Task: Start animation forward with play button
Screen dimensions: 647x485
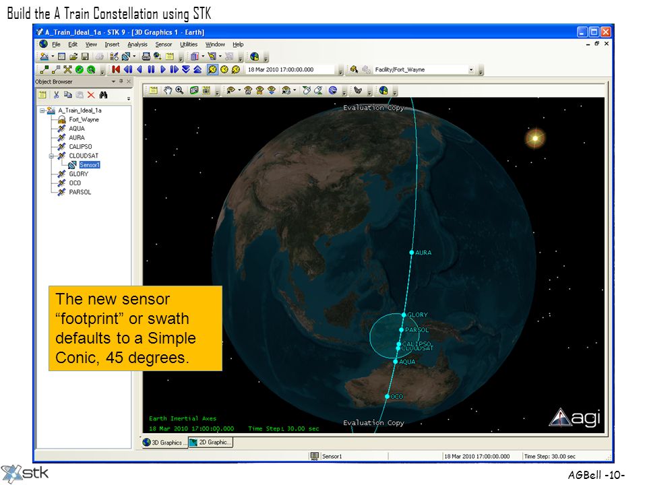Action: click(163, 69)
